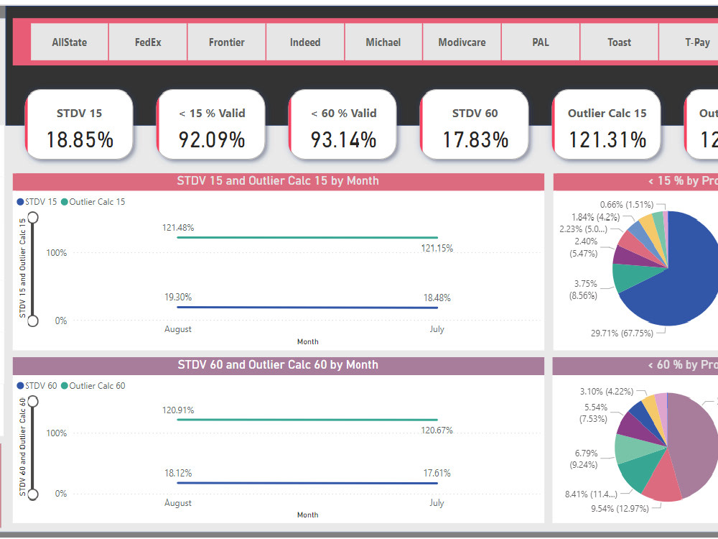
Task: Click the 121.15% July data label
Action: [437, 248]
